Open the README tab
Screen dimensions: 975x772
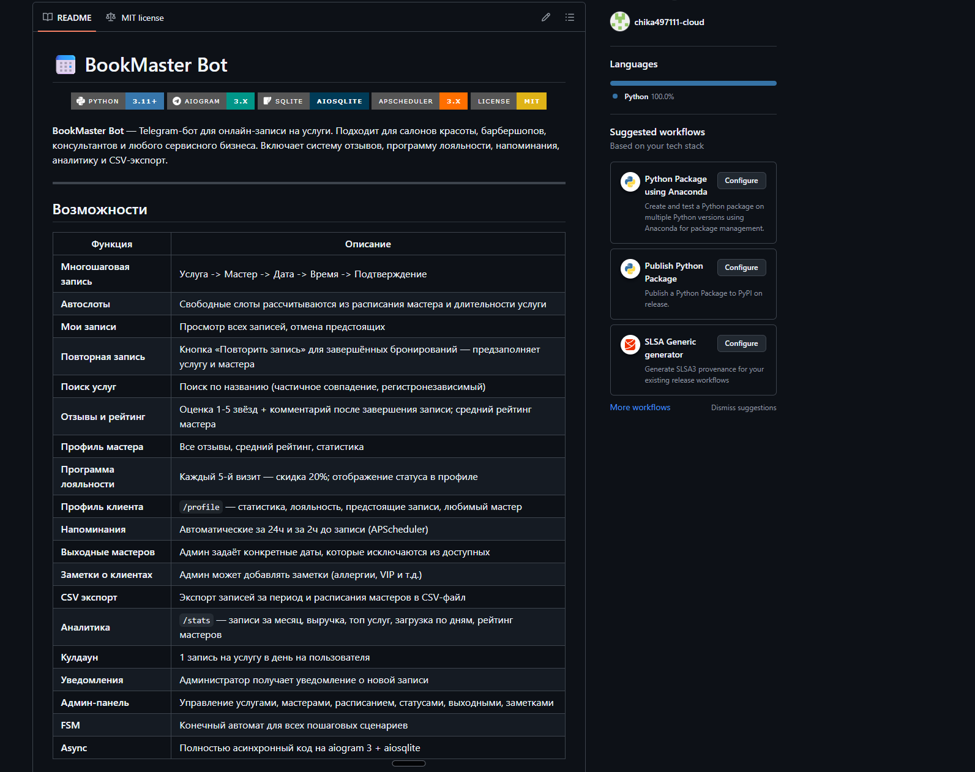pos(67,18)
